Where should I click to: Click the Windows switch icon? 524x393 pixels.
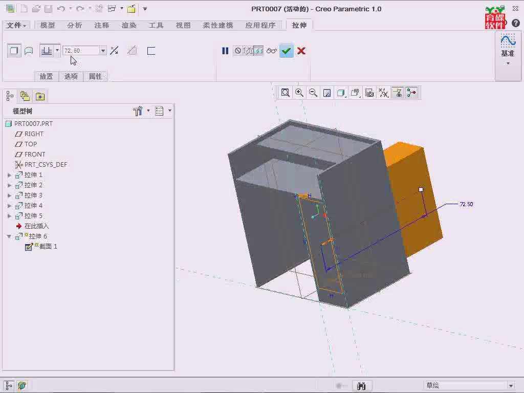(x=112, y=9)
